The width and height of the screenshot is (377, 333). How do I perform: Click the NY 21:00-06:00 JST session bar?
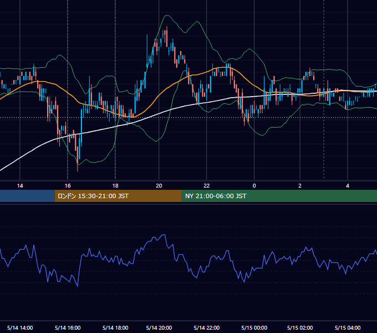(279, 196)
